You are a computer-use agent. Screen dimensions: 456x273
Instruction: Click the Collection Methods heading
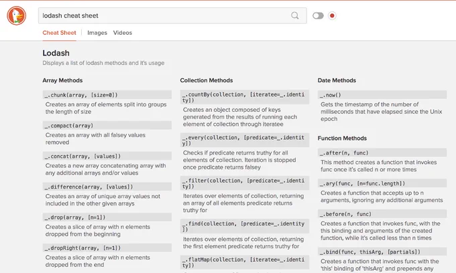[x=207, y=80]
